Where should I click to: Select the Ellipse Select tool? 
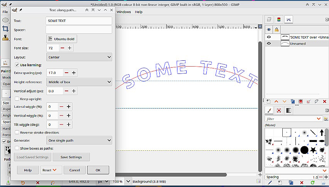(x=5, y=20)
